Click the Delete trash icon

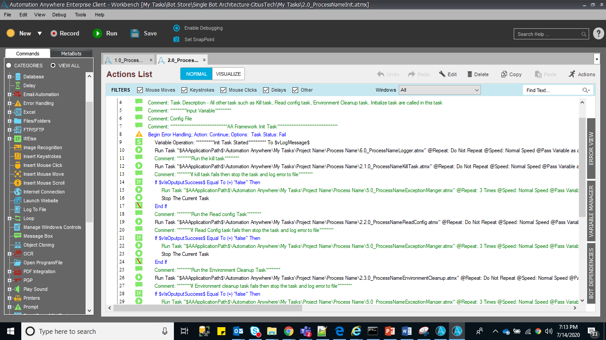pyautogui.click(x=468, y=74)
